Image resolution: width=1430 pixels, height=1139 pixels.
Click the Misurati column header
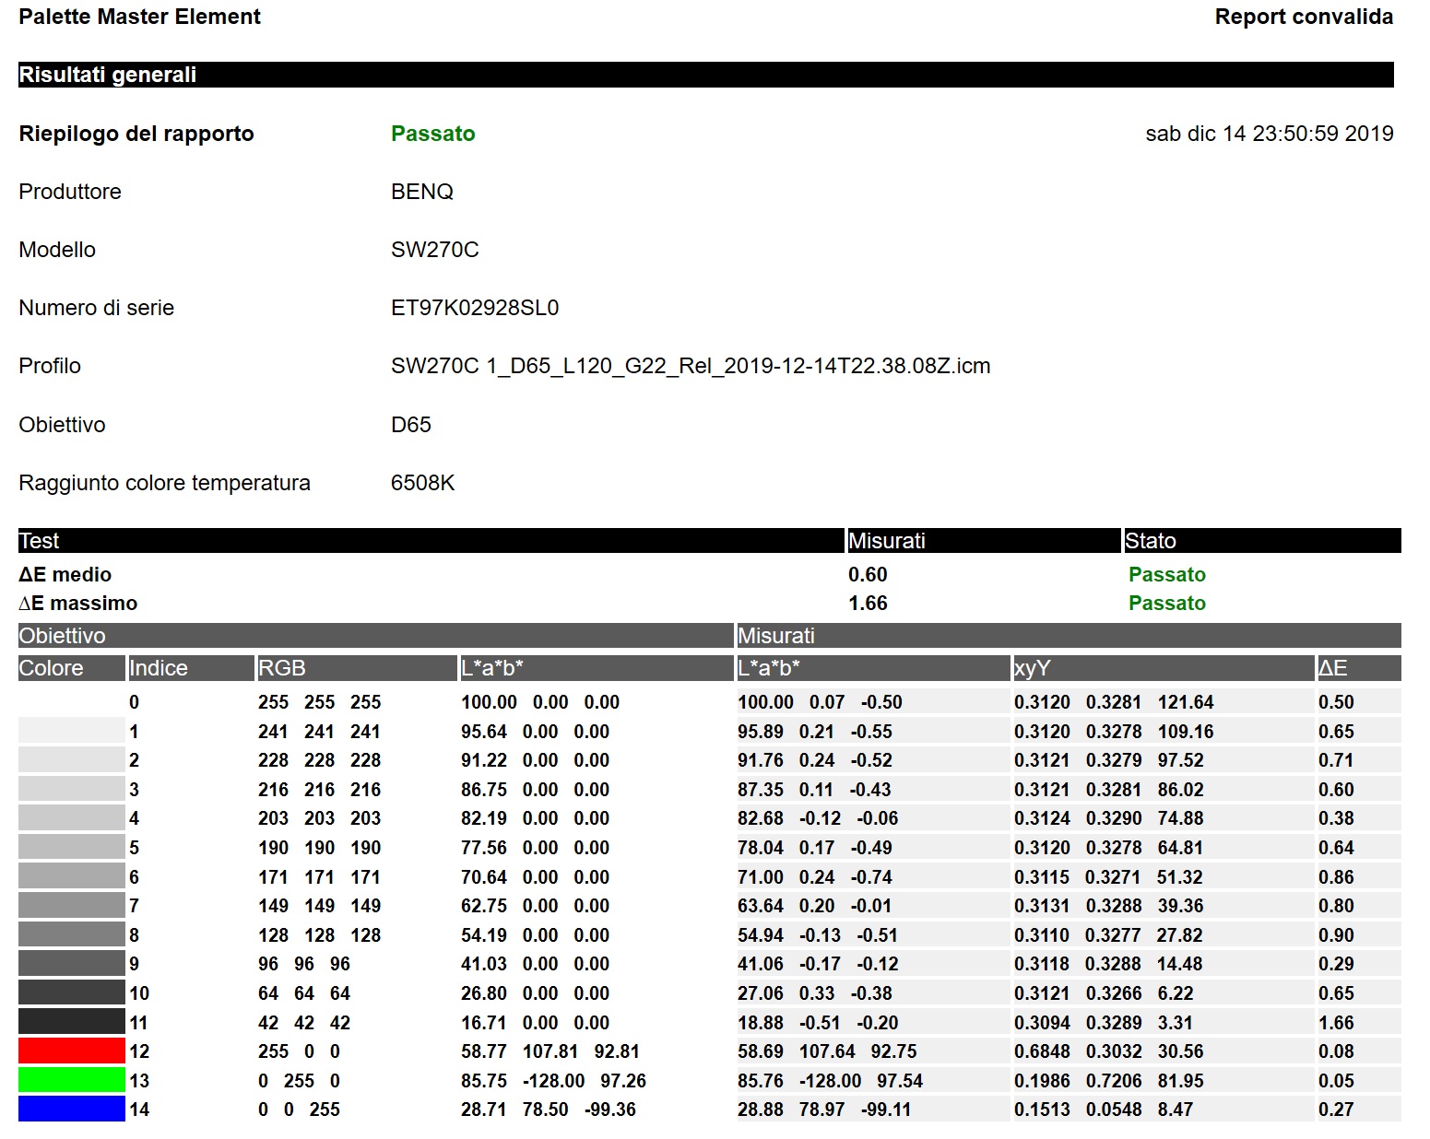point(888,540)
